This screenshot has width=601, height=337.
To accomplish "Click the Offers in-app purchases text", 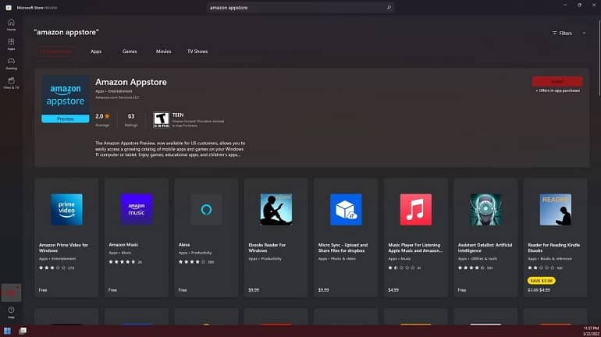I will 558,90.
